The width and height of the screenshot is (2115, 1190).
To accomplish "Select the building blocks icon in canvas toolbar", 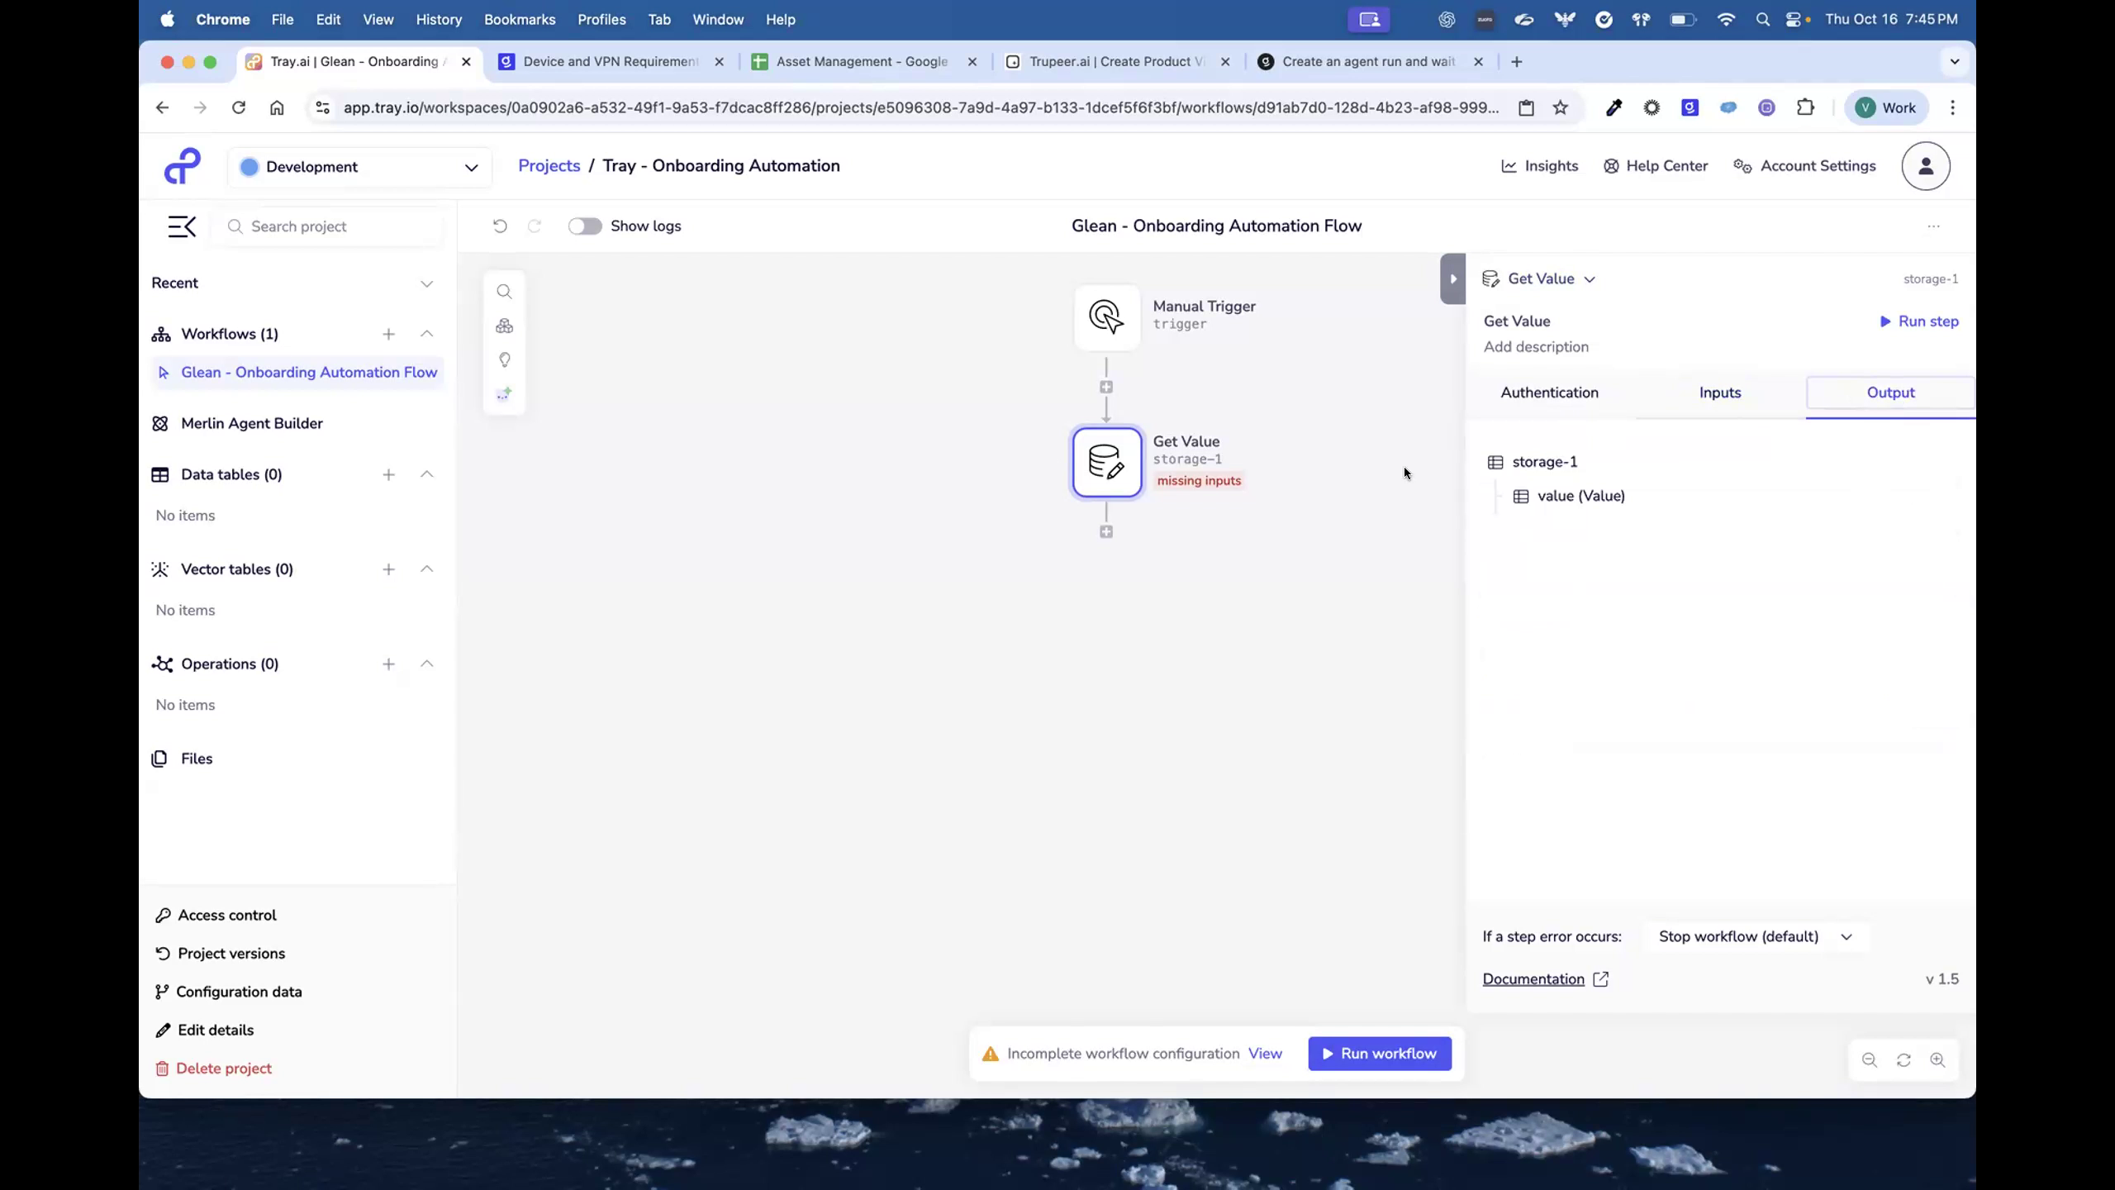I will click(504, 326).
